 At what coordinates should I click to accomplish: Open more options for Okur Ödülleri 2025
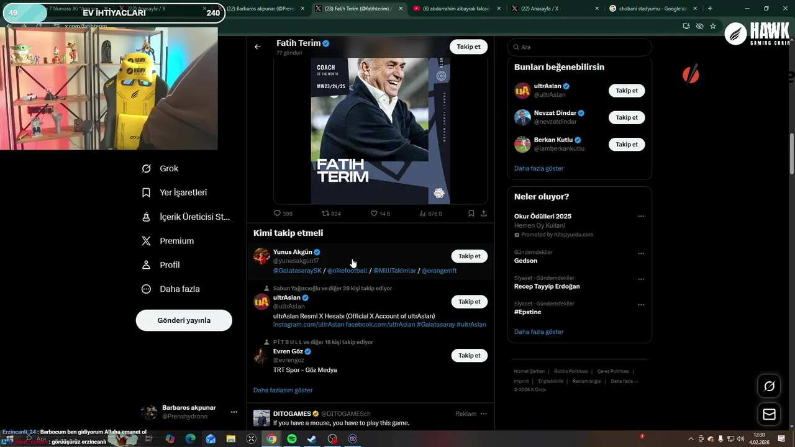[x=641, y=217]
